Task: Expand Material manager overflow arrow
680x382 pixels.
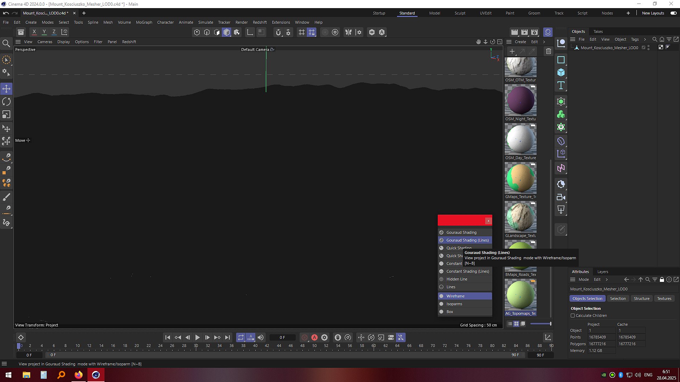Action: (x=544, y=42)
